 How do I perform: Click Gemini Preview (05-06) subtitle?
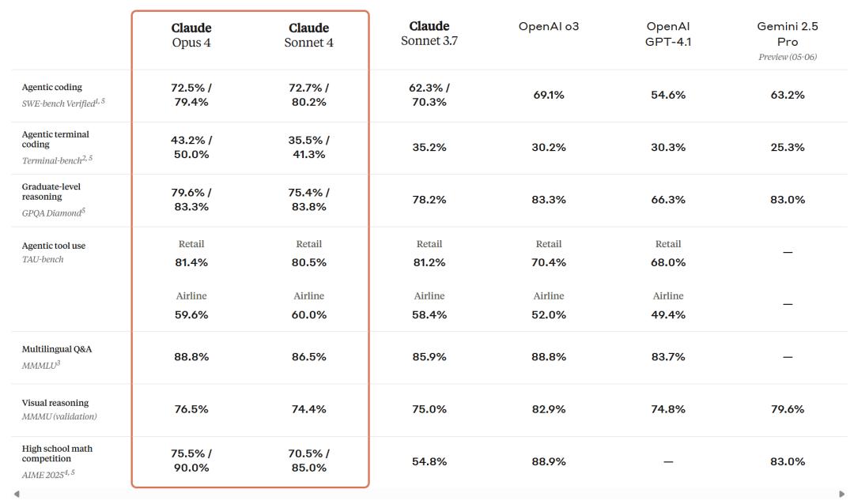coord(788,57)
